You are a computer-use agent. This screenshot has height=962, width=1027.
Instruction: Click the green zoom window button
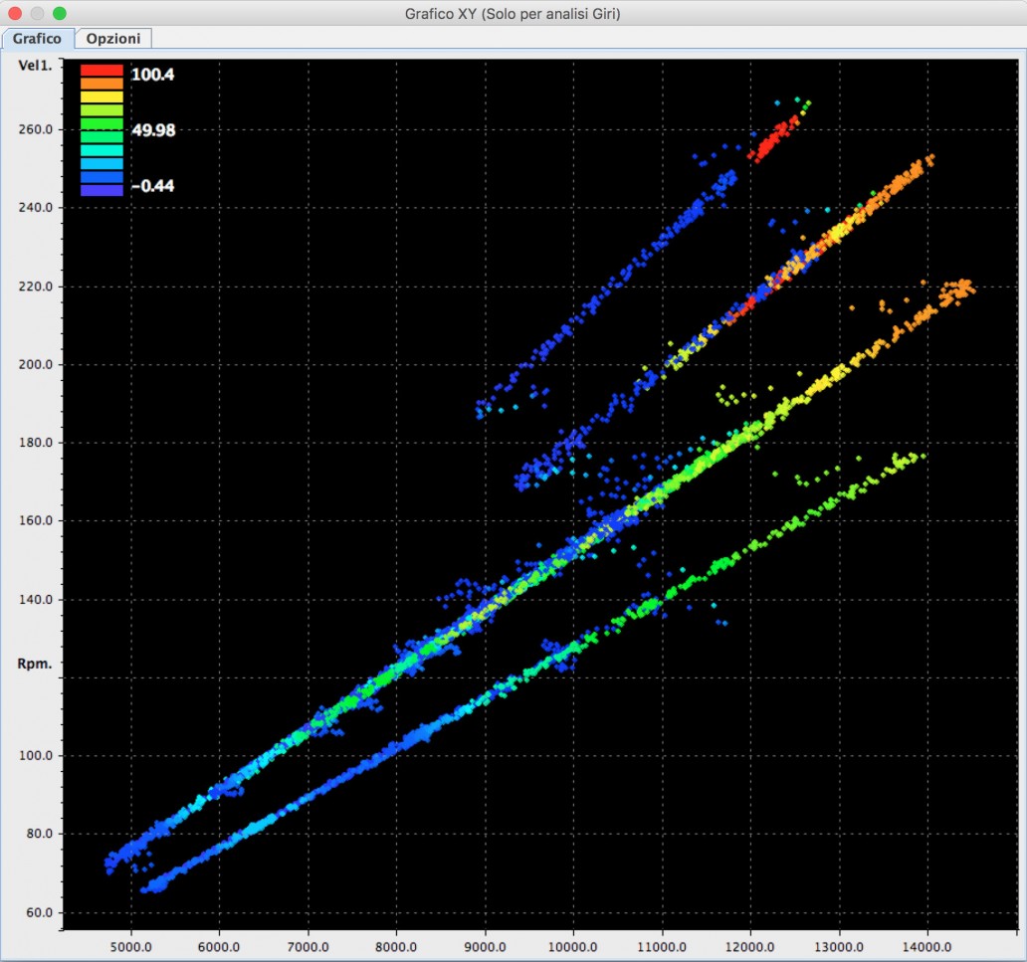59,14
